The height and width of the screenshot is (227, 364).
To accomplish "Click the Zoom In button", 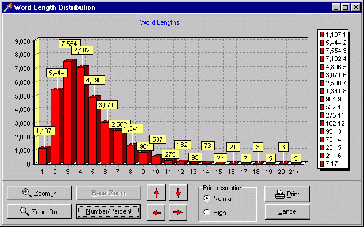I will [x=39, y=193].
